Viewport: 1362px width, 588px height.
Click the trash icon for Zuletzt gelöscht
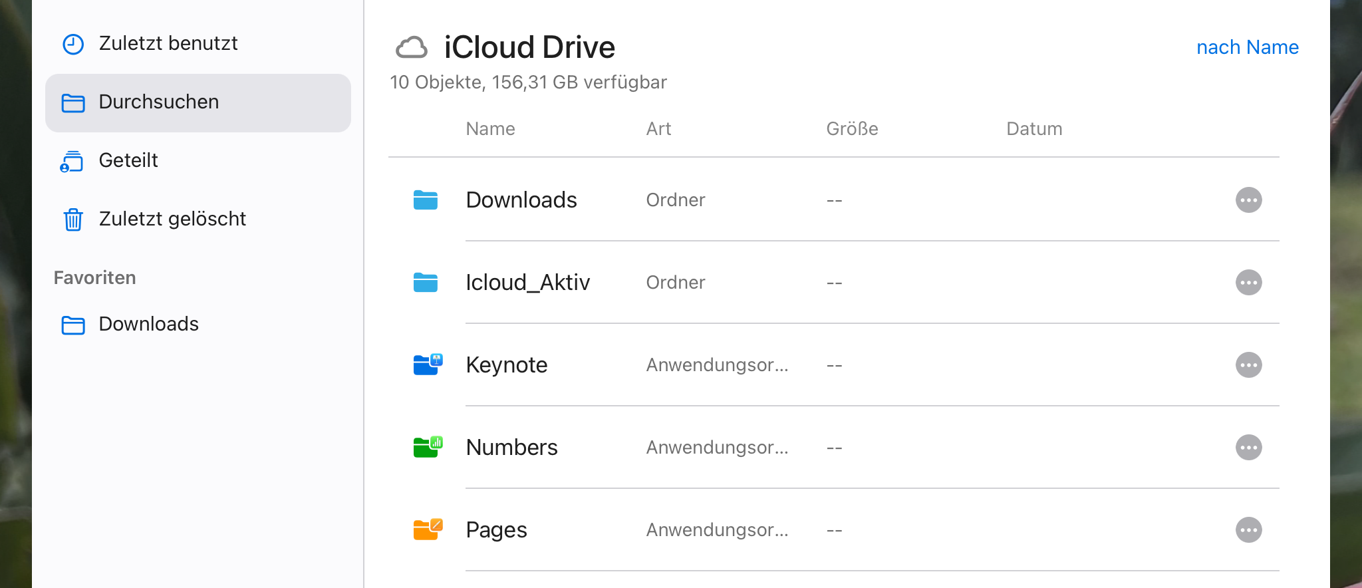(x=73, y=219)
